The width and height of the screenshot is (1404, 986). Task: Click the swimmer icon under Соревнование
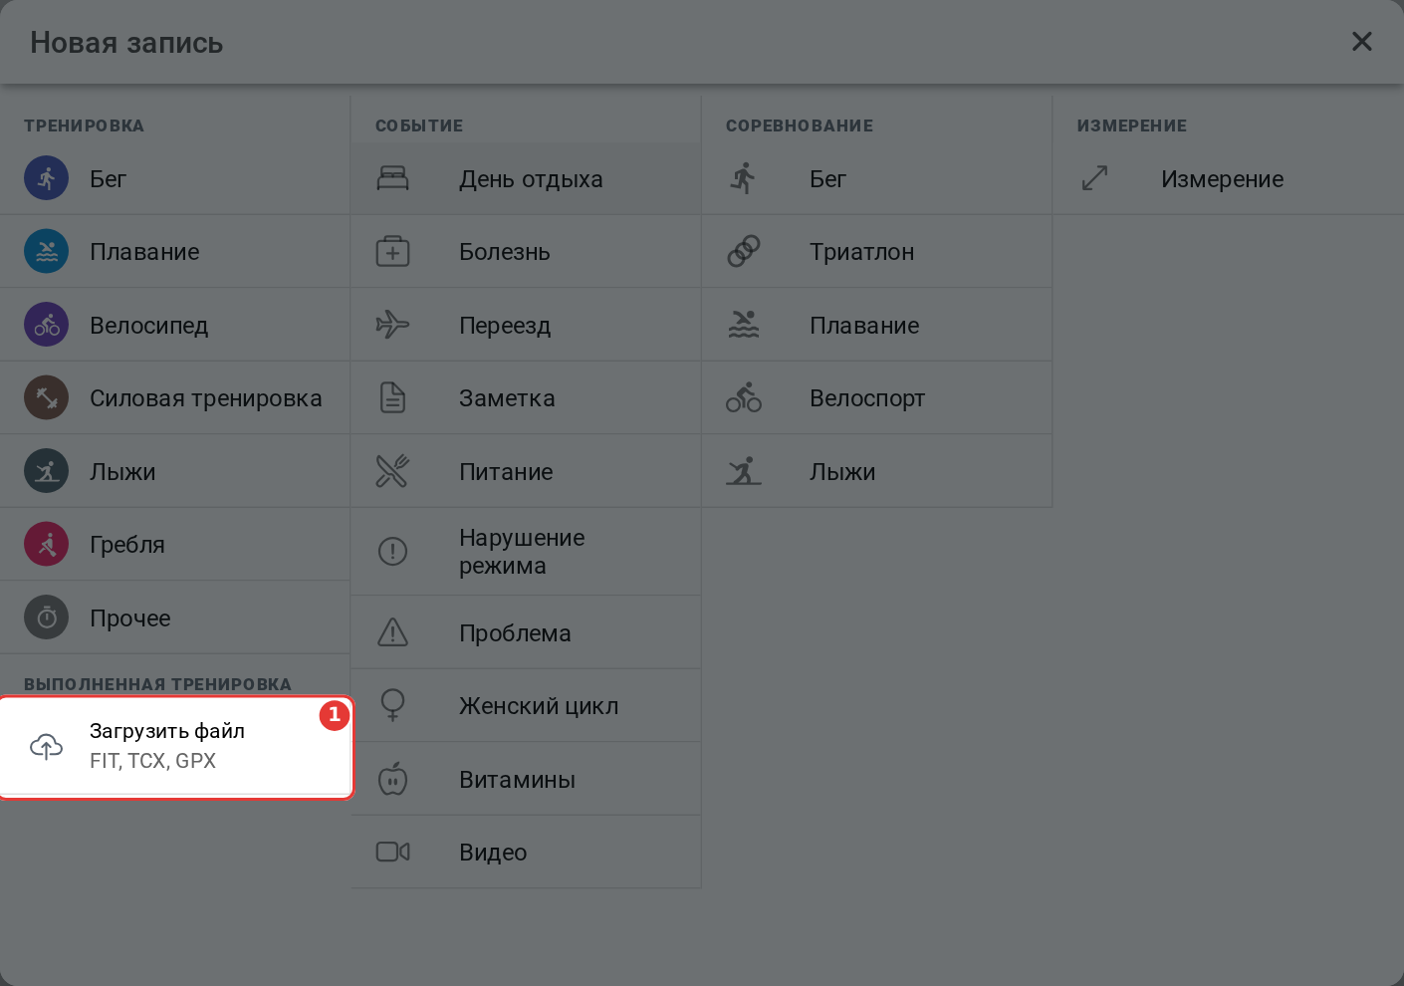(x=744, y=325)
